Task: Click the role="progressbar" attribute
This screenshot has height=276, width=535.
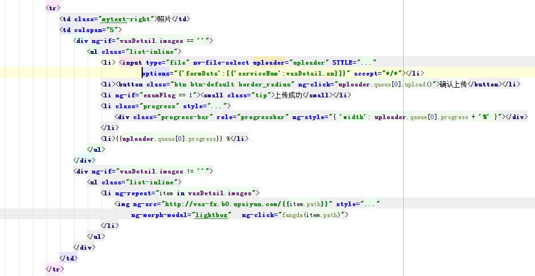Action: (x=253, y=117)
